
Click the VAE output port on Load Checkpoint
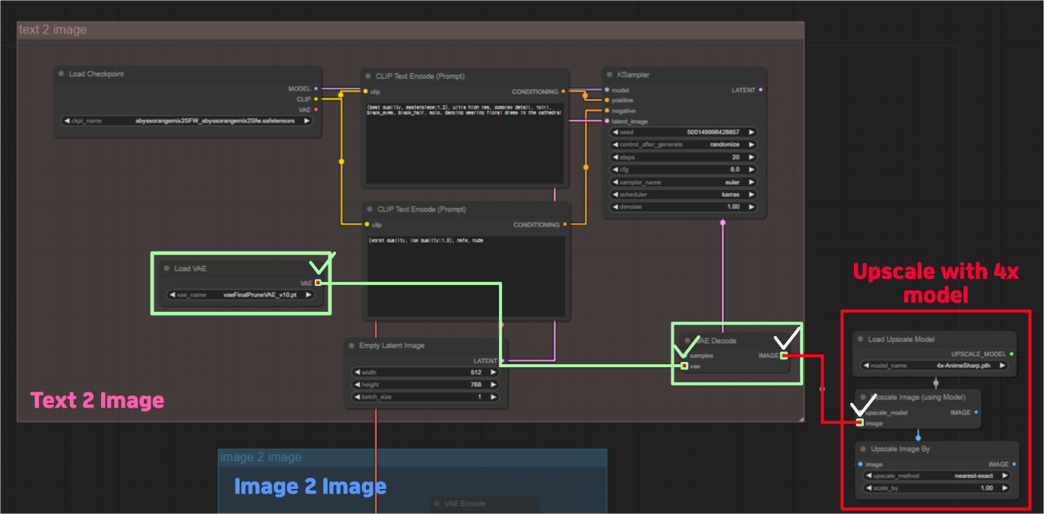[316, 109]
